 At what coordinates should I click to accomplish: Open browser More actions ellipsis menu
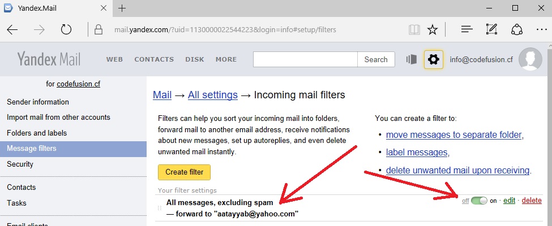coord(541,30)
